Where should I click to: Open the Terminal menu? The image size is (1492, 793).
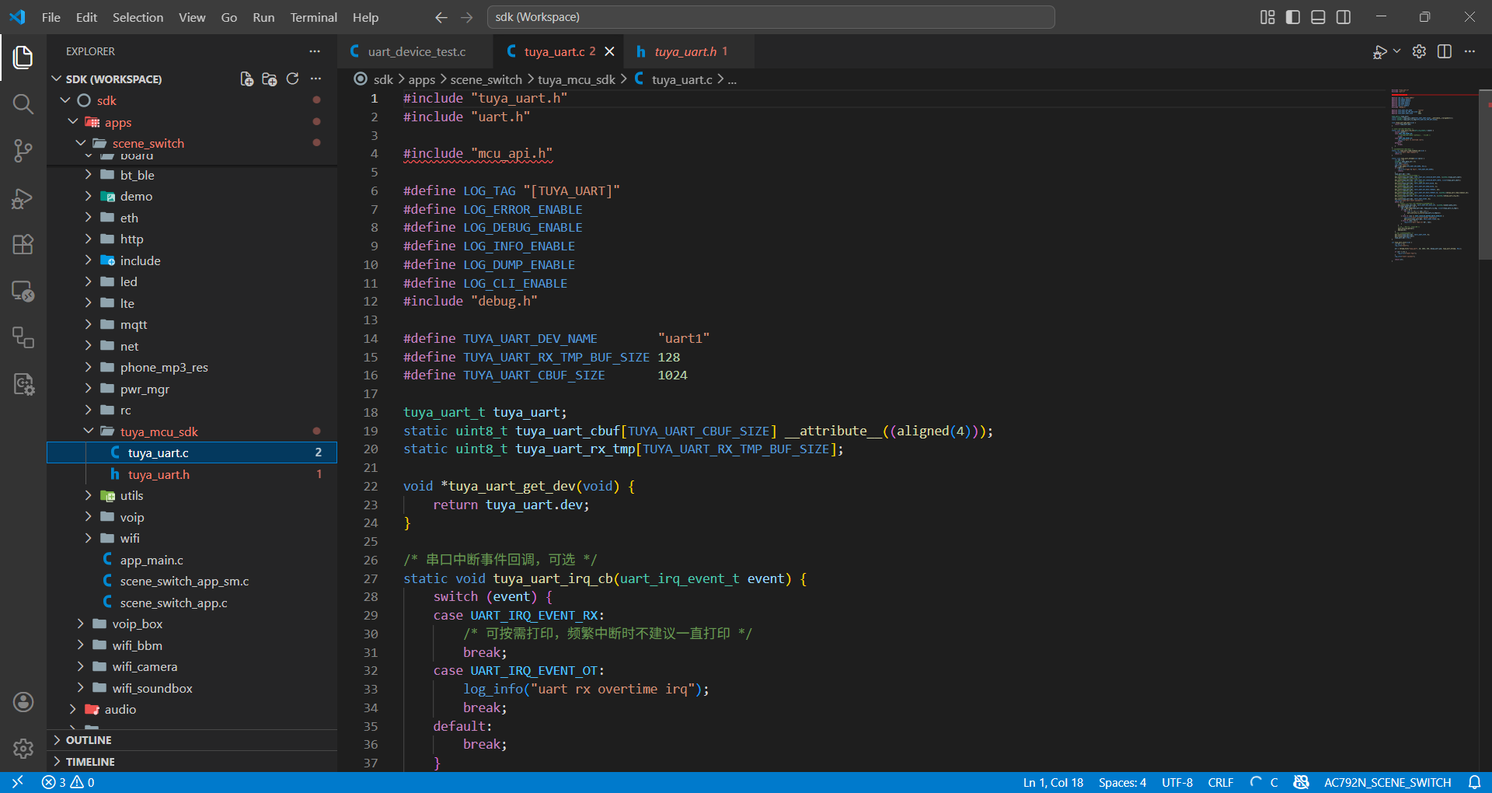313,17
